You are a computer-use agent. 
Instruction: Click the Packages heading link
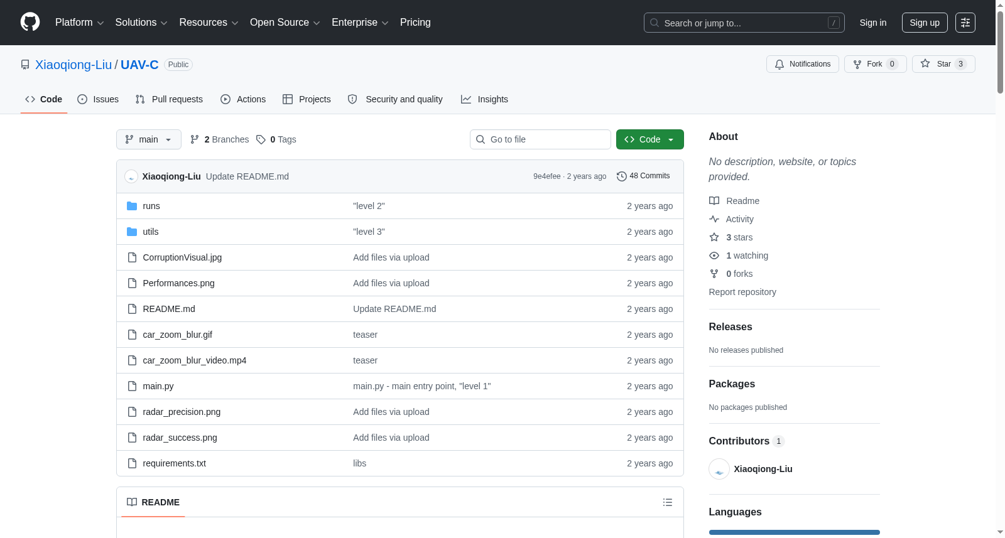click(732, 384)
